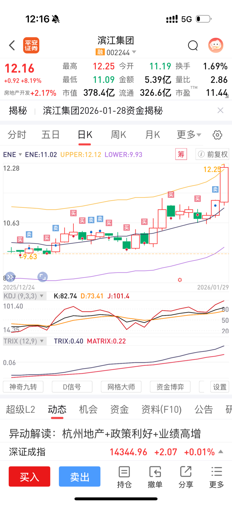Select the 周K chart tab

tap(118, 135)
